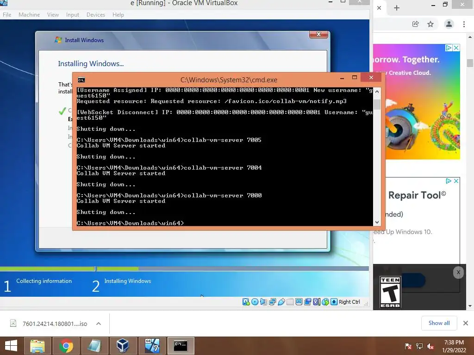Click the Chrome page scrollbar down arrow
This screenshot has width=474, height=355.
470,306
